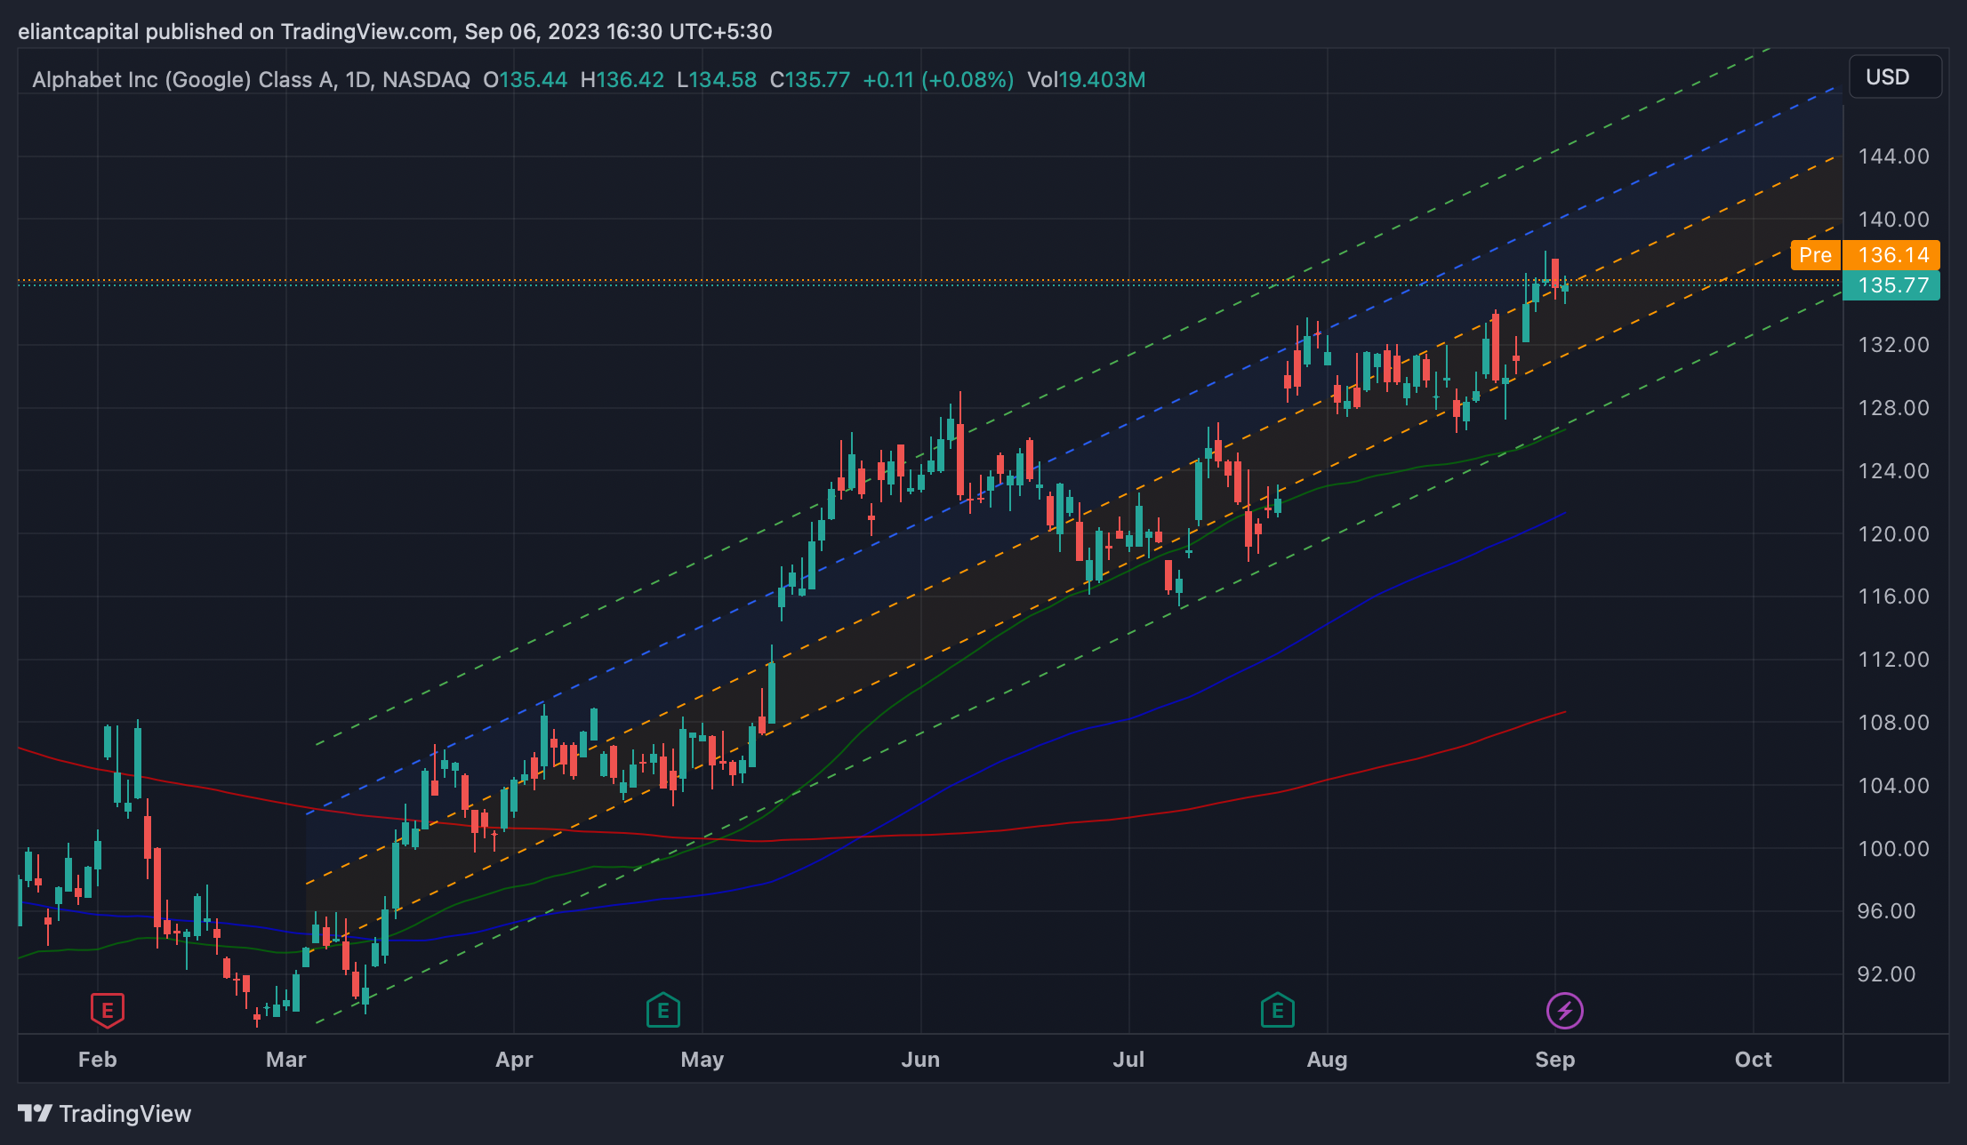Click the 92.00 price axis label

tap(1886, 974)
